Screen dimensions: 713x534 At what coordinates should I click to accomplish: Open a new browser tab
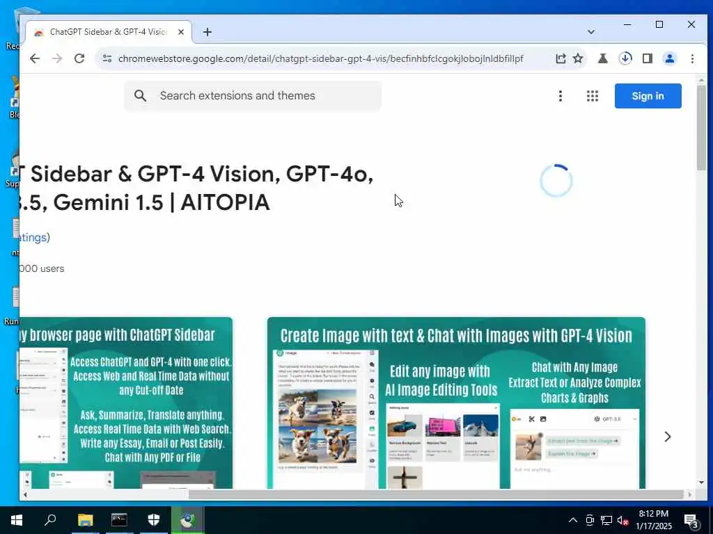point(207,32)
